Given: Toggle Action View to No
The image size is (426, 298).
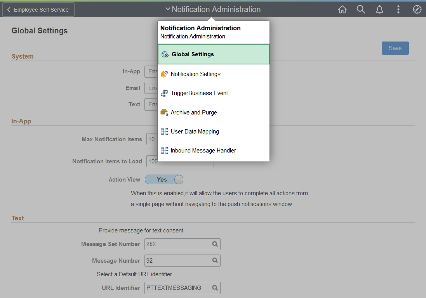Looking at the screenshot, I should click(x=164, y=179).
